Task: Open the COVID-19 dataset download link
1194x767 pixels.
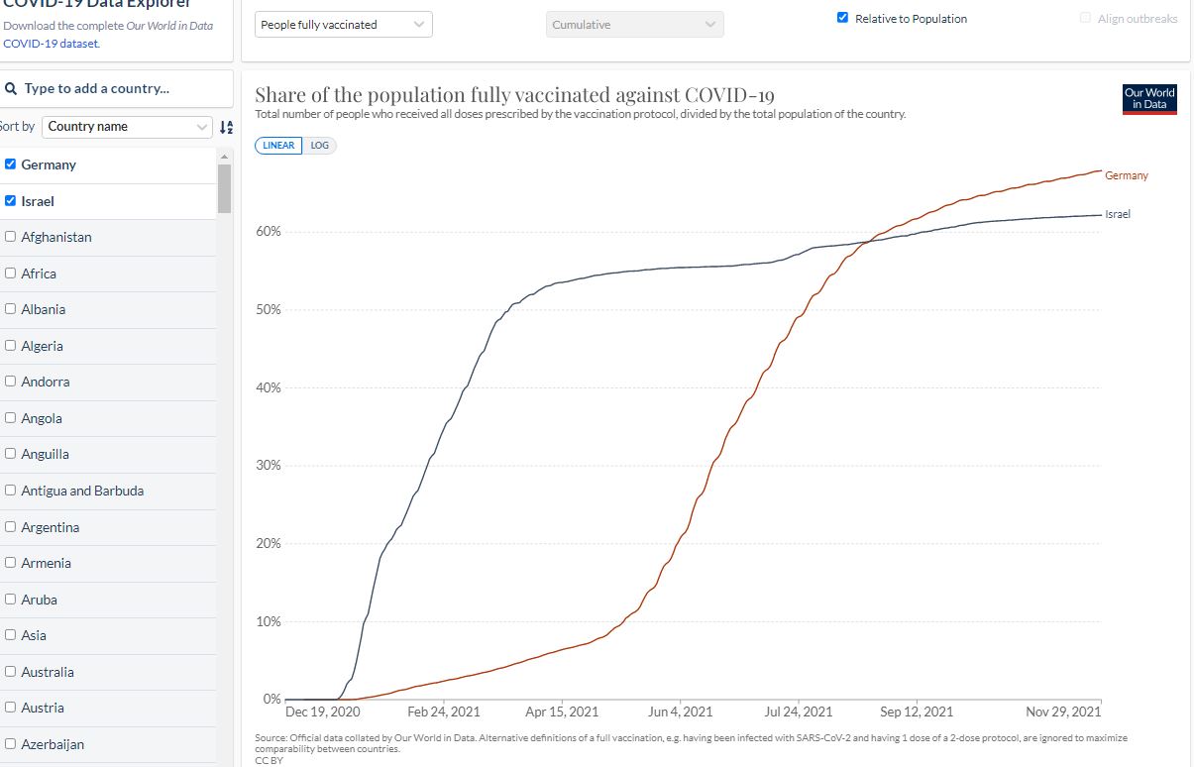Action: 51,44
